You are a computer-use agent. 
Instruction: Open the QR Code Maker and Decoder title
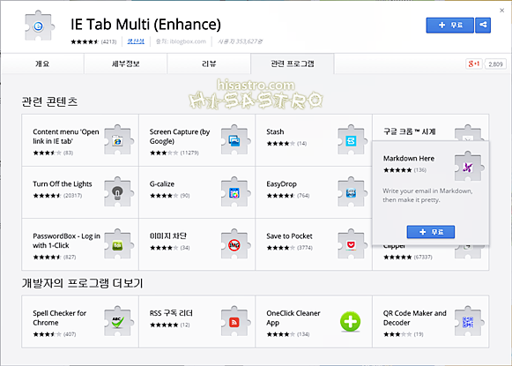pos(415,317)
